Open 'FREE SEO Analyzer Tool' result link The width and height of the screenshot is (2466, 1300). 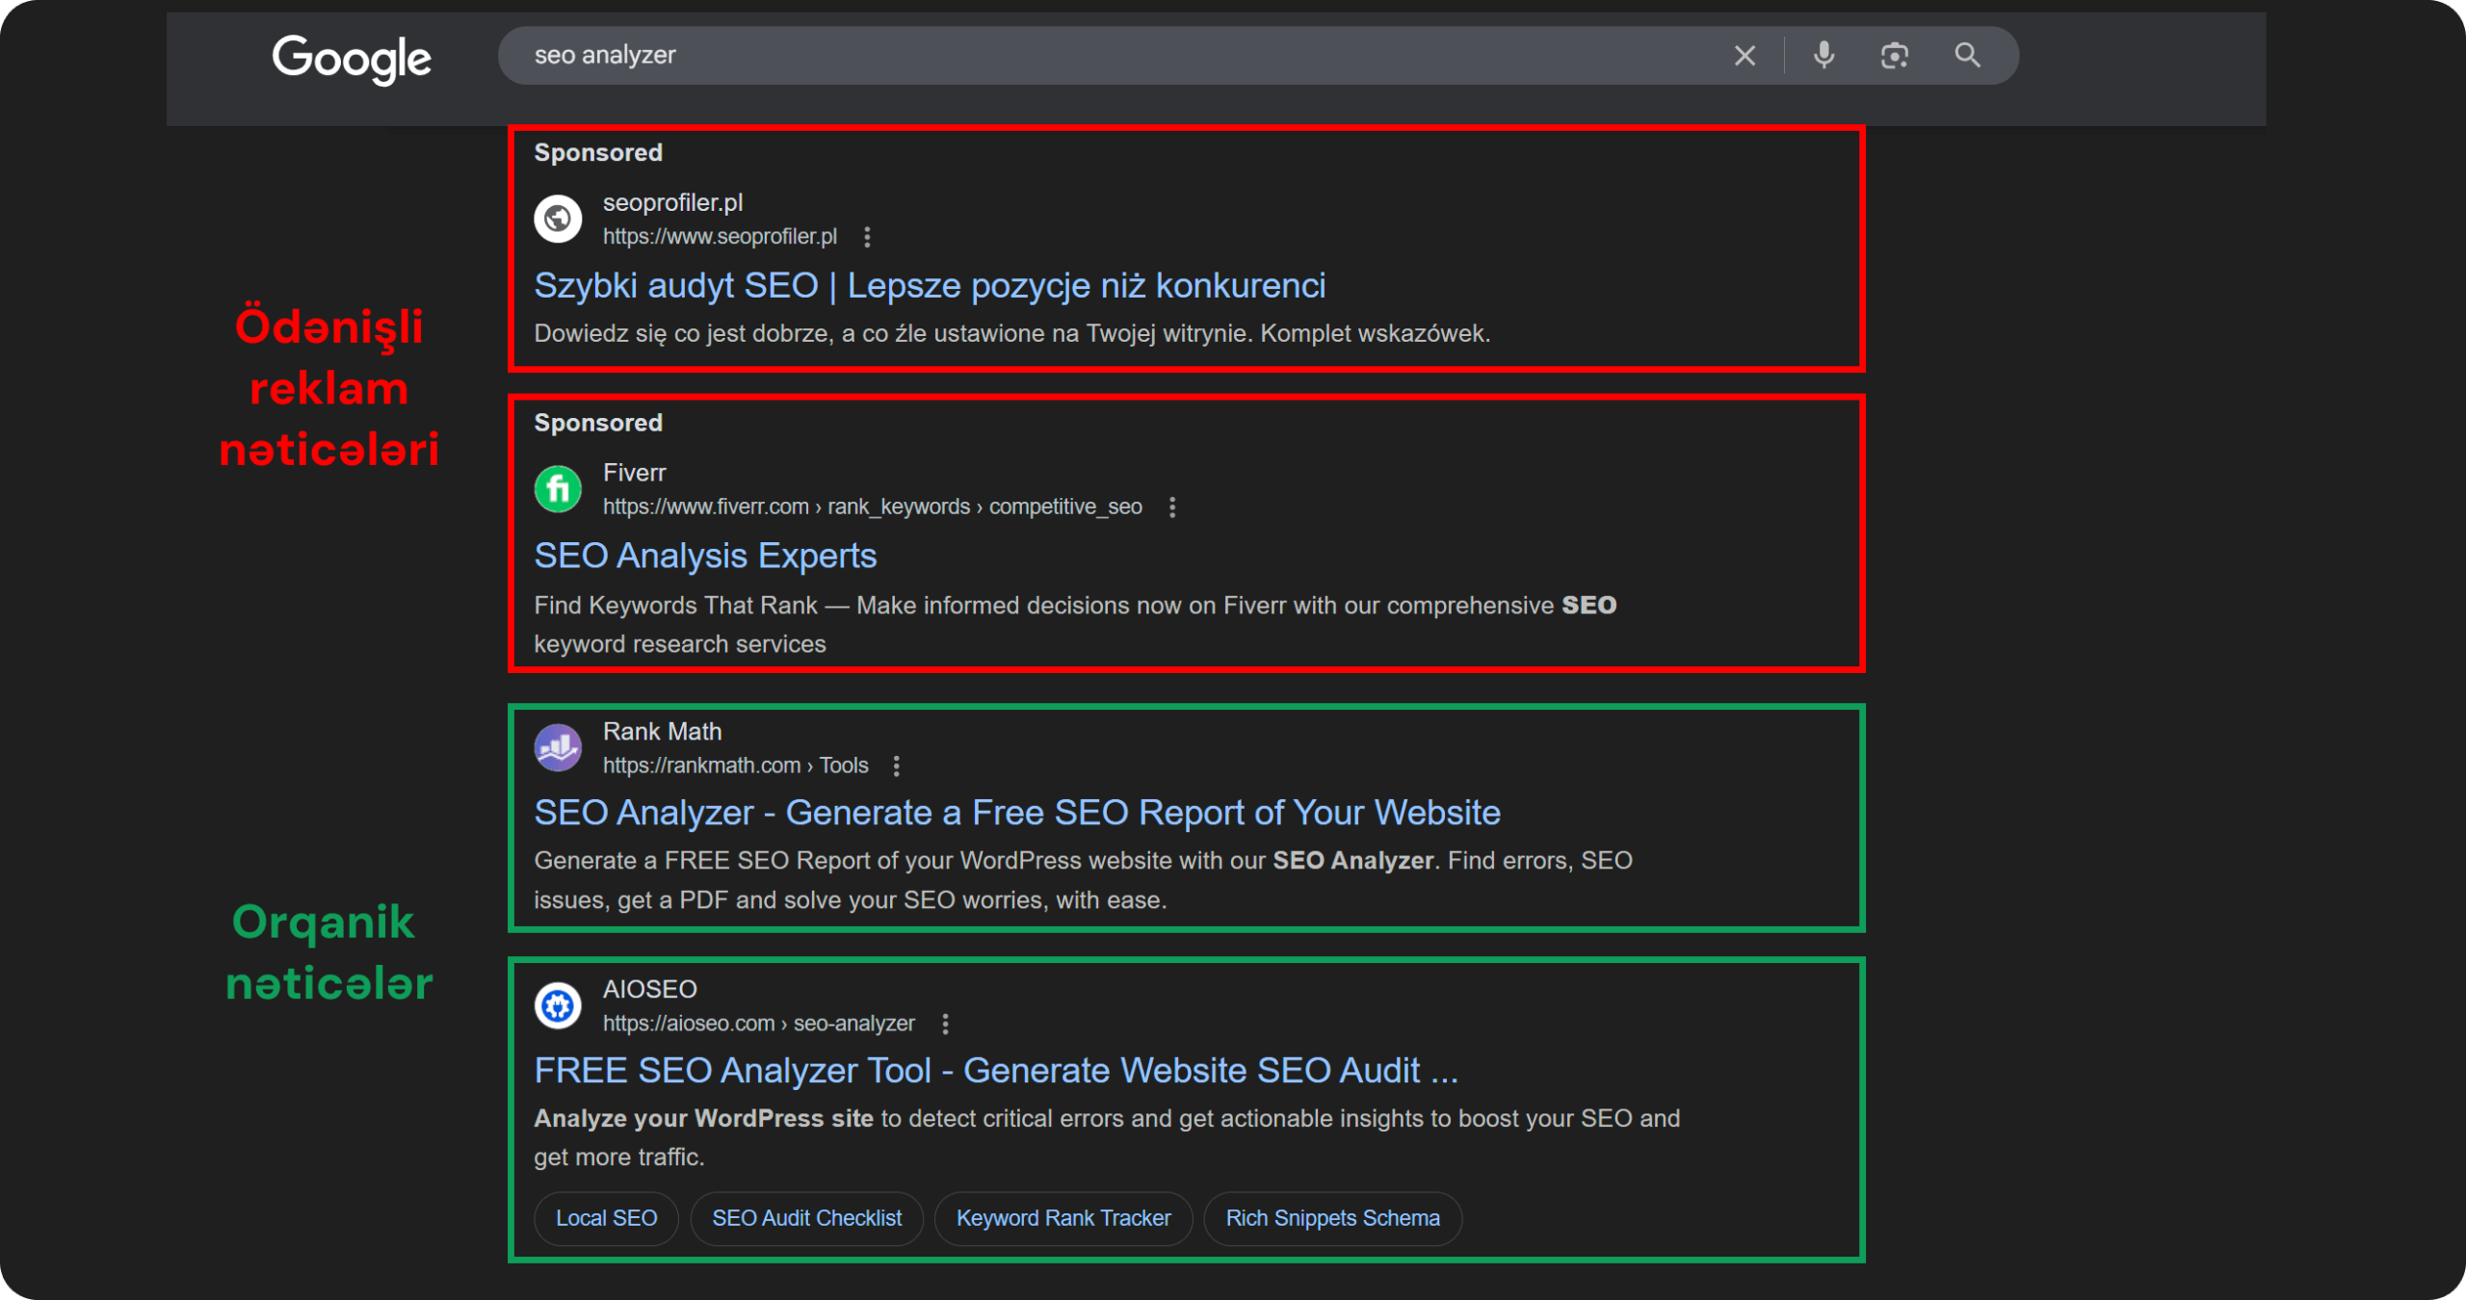996,1072
